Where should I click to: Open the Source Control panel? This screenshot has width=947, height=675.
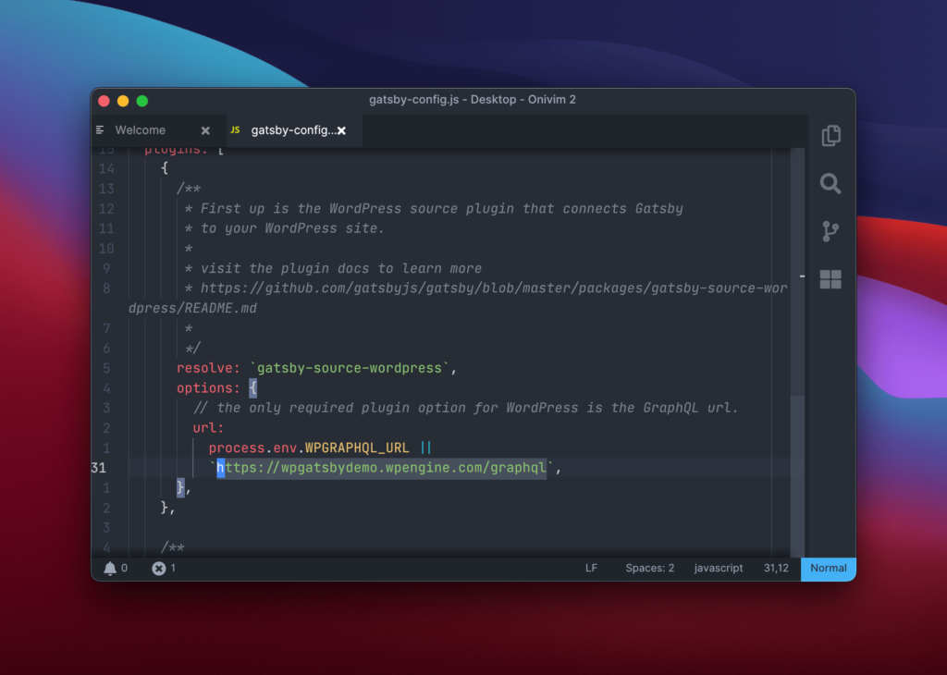tap(830, 231)
